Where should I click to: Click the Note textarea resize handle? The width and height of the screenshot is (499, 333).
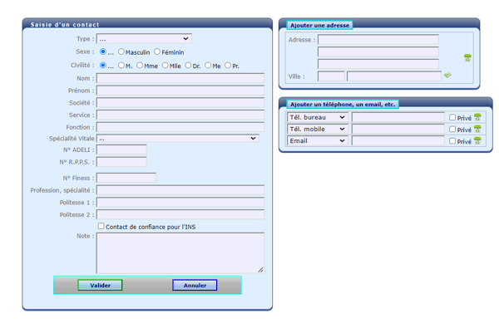(260, 269)
